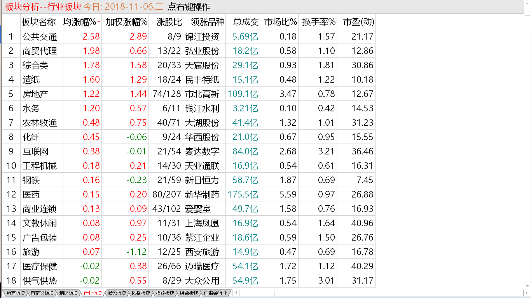Select the 广告包装 sector row
Image resolution: width=531 pixels, height=298 pixels.
click(189, 237)
